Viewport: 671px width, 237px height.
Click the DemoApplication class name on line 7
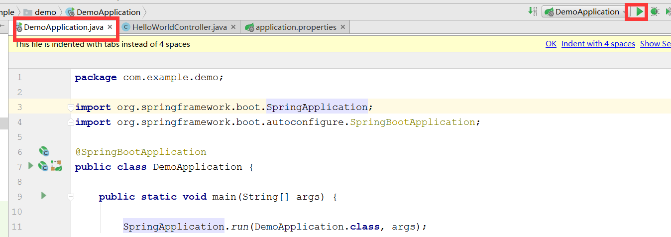198,167
